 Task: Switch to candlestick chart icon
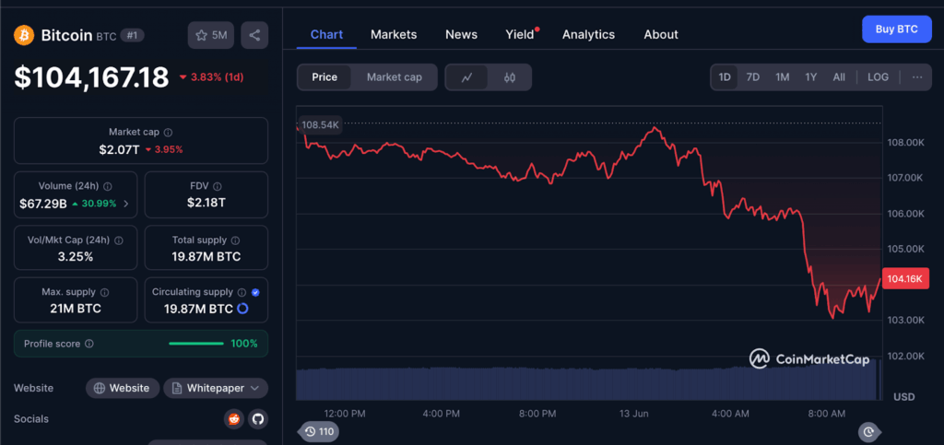509,77
